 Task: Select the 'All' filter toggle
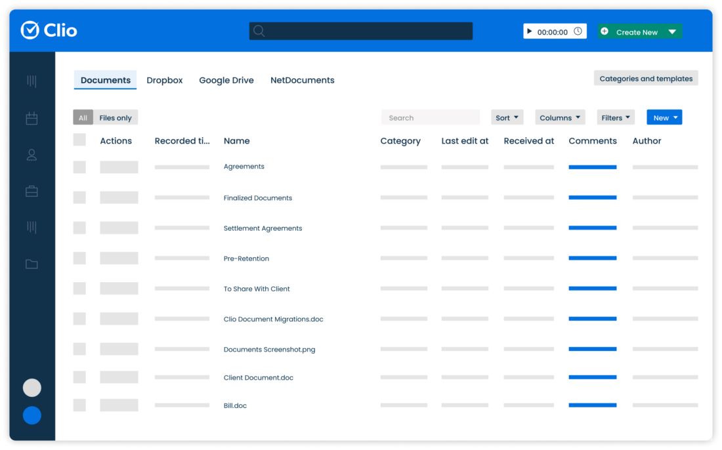click(83, 117)
